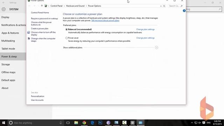Select Power & sleep in Settings
Screen dimensions: 224x126
pos(13,57)
